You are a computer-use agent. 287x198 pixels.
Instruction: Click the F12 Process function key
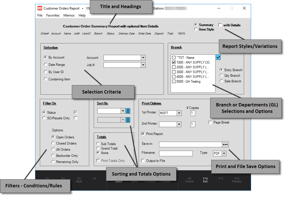(x=237, y=180)
